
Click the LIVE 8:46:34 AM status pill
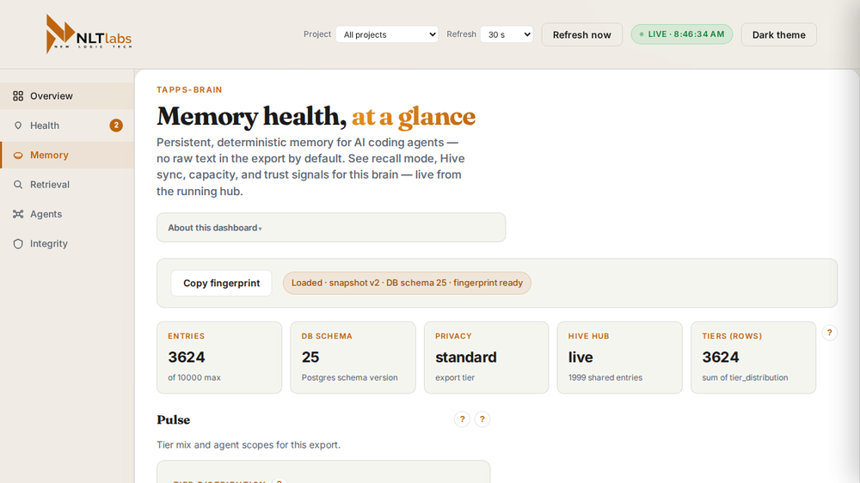682,34
